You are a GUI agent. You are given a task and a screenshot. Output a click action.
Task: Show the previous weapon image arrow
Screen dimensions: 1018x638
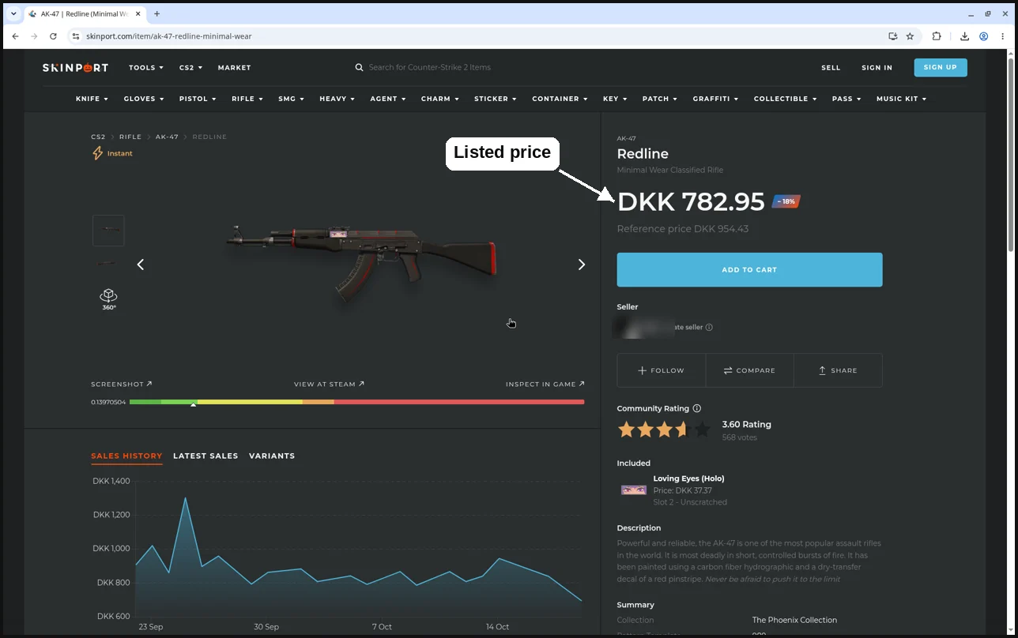click(x=141, y=265)
